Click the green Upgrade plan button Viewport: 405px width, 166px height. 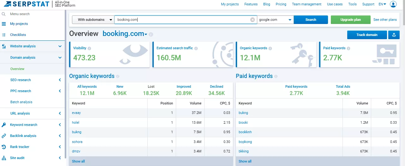pyautogui.click(x=350, y=20)
